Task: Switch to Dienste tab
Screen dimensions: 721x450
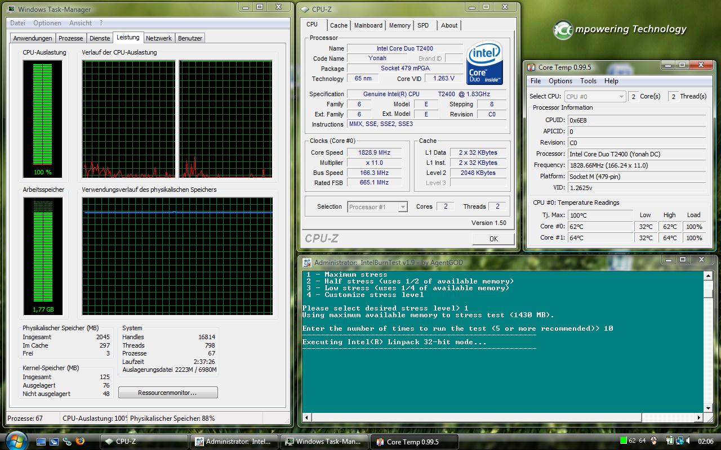Action: pos(100,38)
